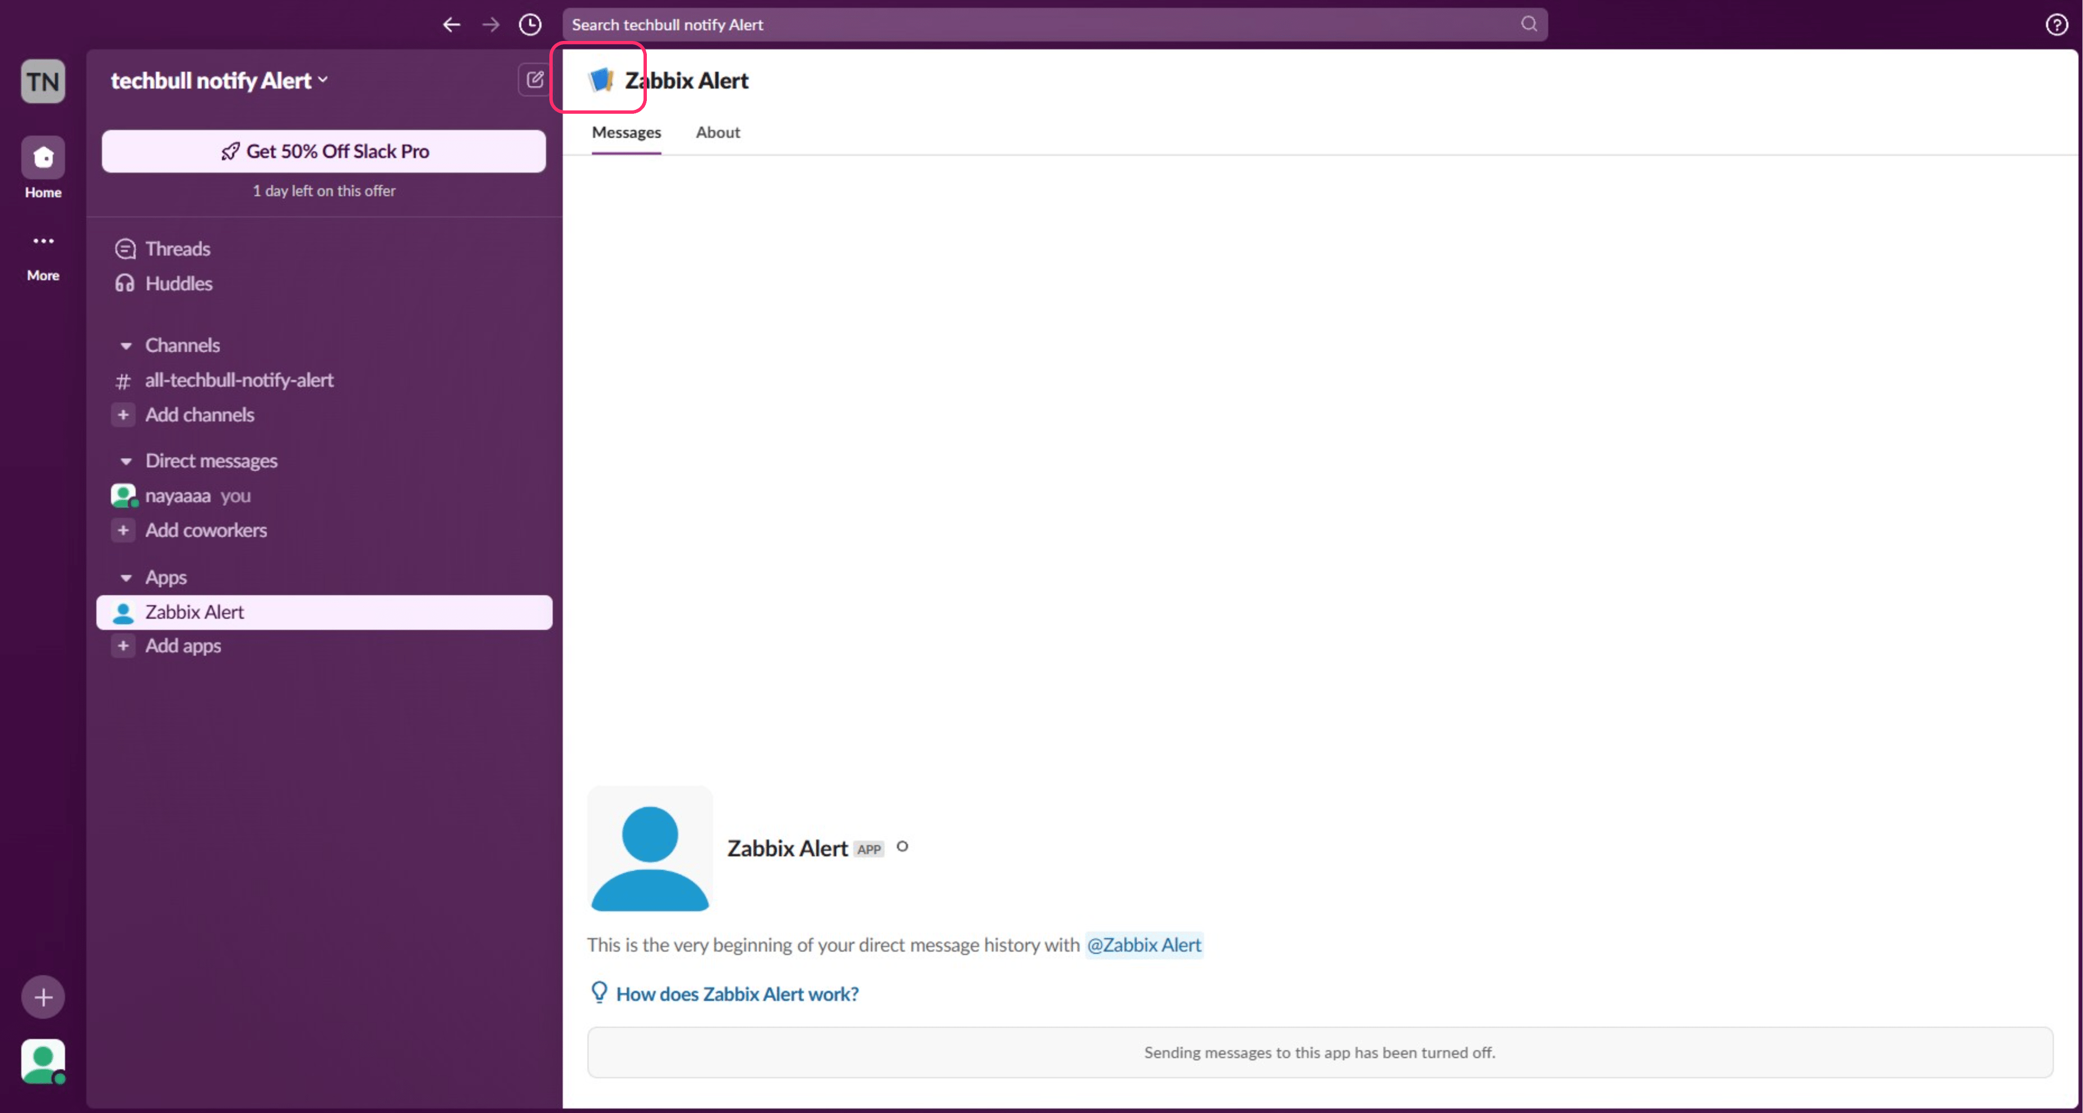Open the help question mark icon
The image size is (2083, 1113).
point(2056,24)
